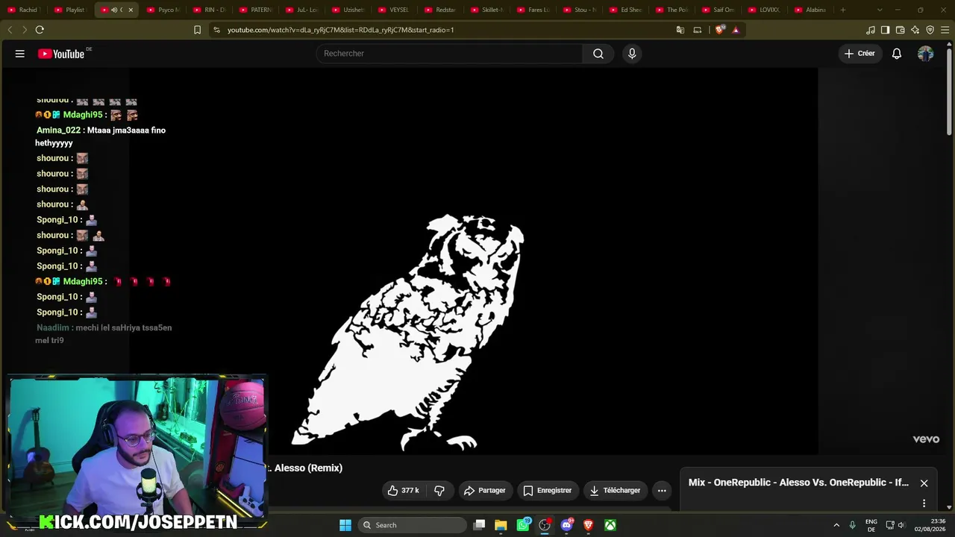
Task: Bookmark this page
Action: coord(197,30)
